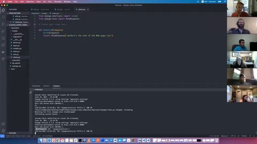Click line and column indicator
The image size is (257, 144).
coord(214,136)
